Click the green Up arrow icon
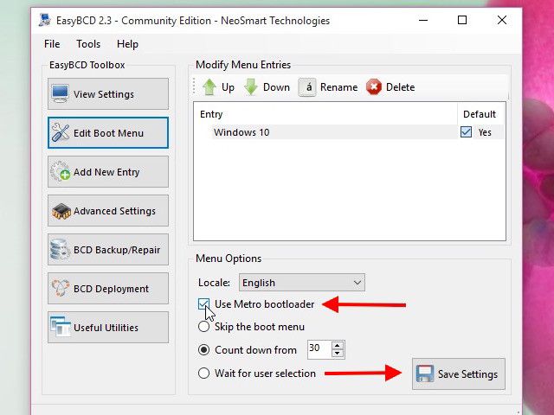 (209, 87)
